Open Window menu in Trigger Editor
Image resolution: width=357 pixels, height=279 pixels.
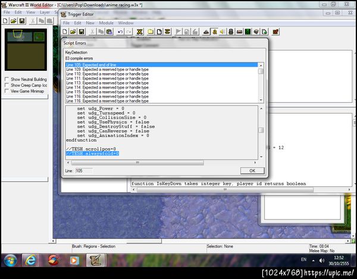pyautogui.click(x=126, y=23)
